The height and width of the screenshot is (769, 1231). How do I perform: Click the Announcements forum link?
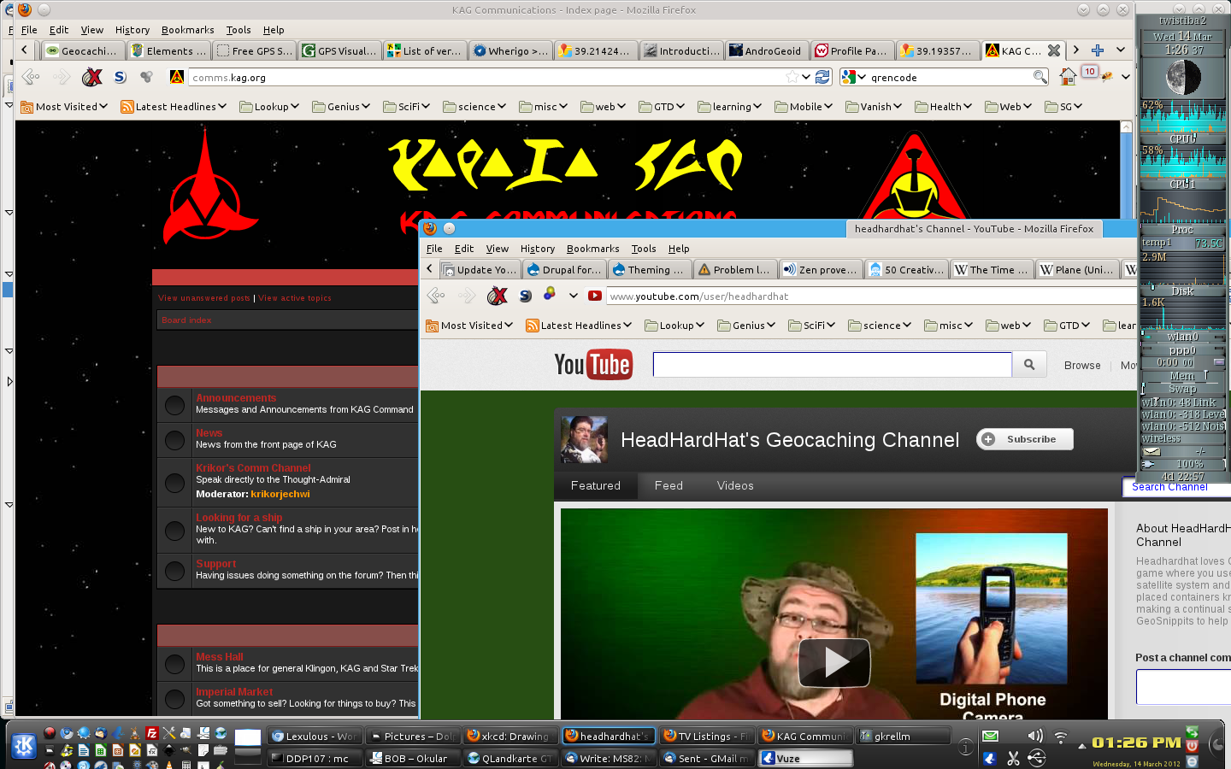pyautogui.click(x=236, y=398)
